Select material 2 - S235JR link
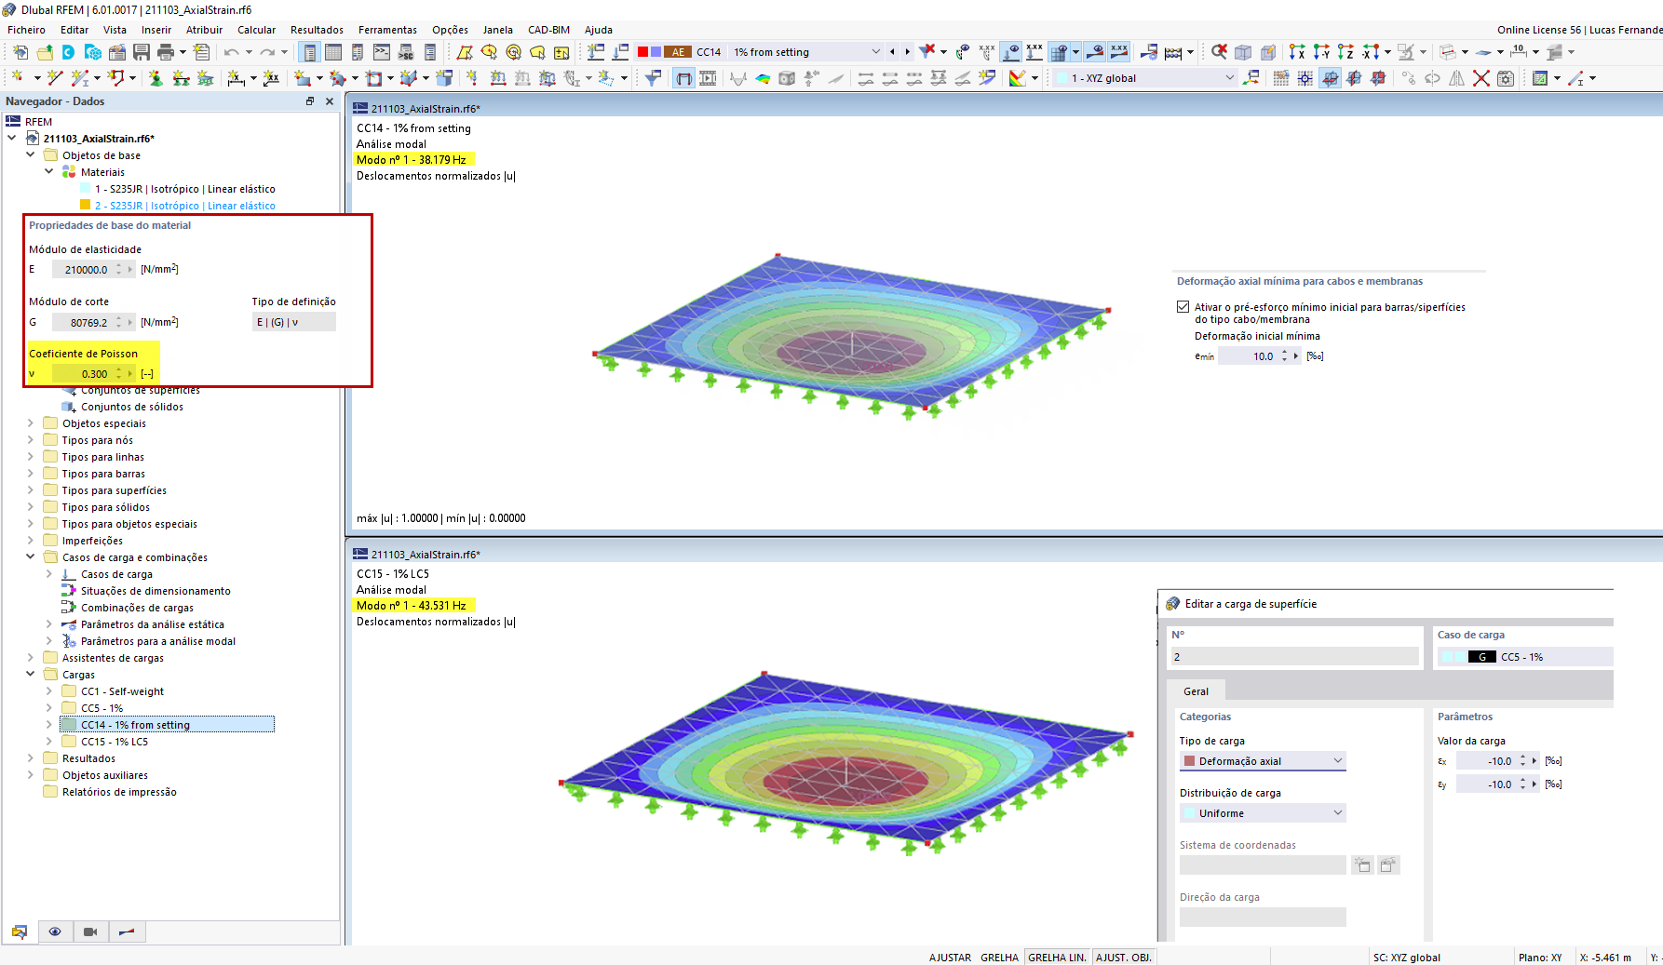1663x965 pixels. (x=185, y=206)
